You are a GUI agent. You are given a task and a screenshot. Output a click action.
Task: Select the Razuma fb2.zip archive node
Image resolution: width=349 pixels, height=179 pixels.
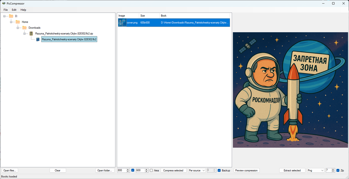point(64,33)
